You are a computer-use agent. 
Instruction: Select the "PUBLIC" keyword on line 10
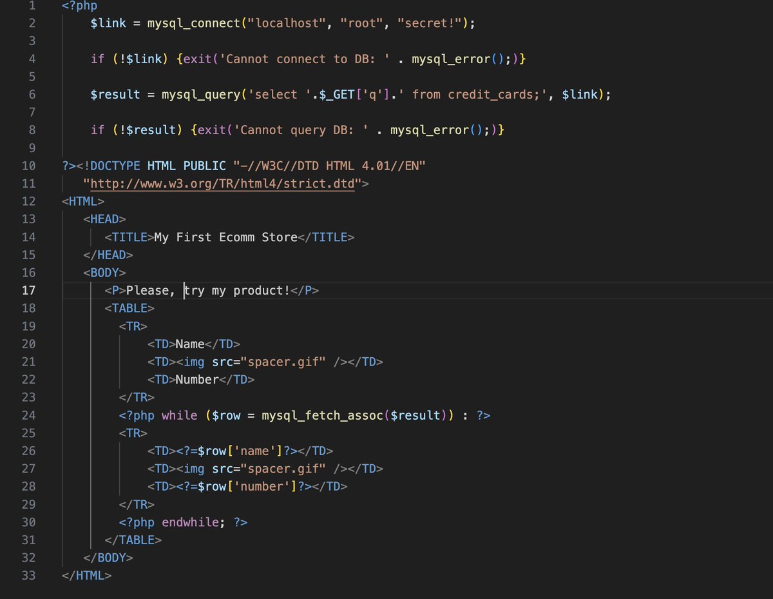[x=204, y=166]
